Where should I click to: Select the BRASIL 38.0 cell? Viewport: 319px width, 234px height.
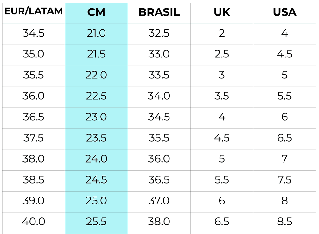point(159,222)
